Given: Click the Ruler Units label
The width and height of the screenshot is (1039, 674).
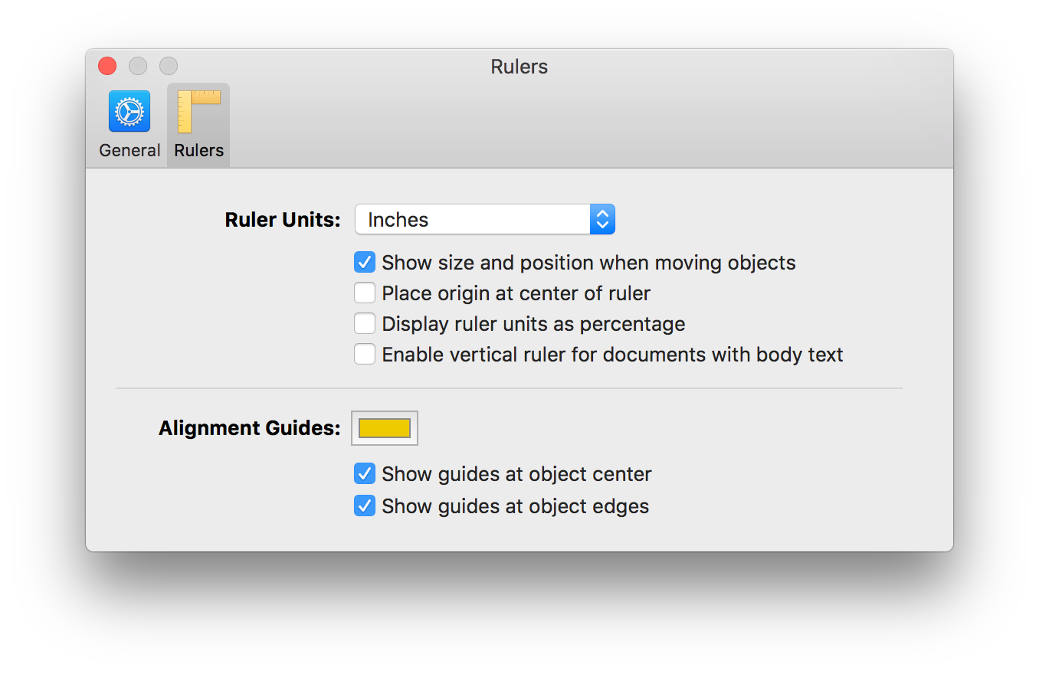Looking at the screenshot, I should pos(283,220).
